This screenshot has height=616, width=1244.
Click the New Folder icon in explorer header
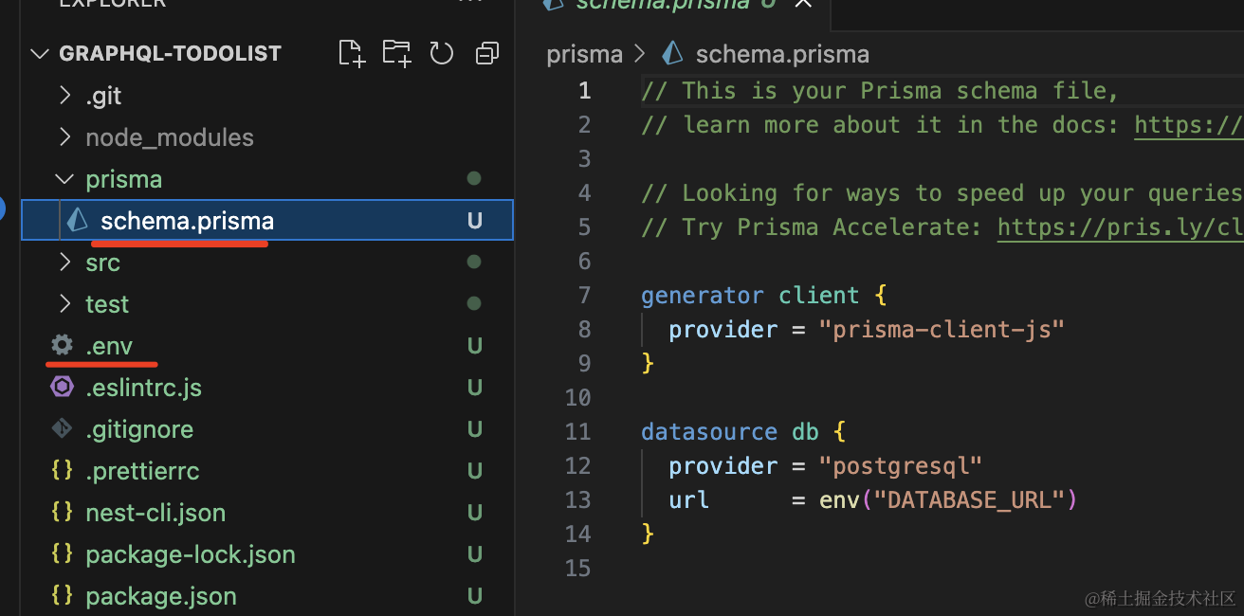(396, 53)
